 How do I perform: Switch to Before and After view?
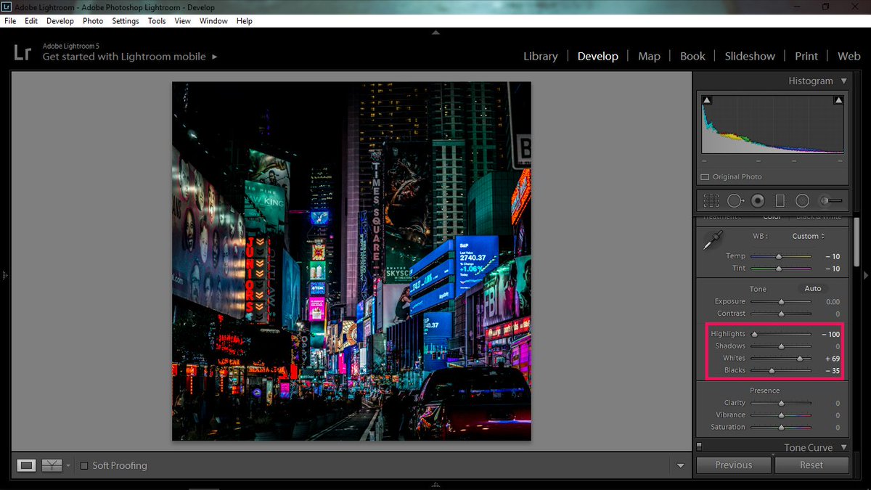52,465
